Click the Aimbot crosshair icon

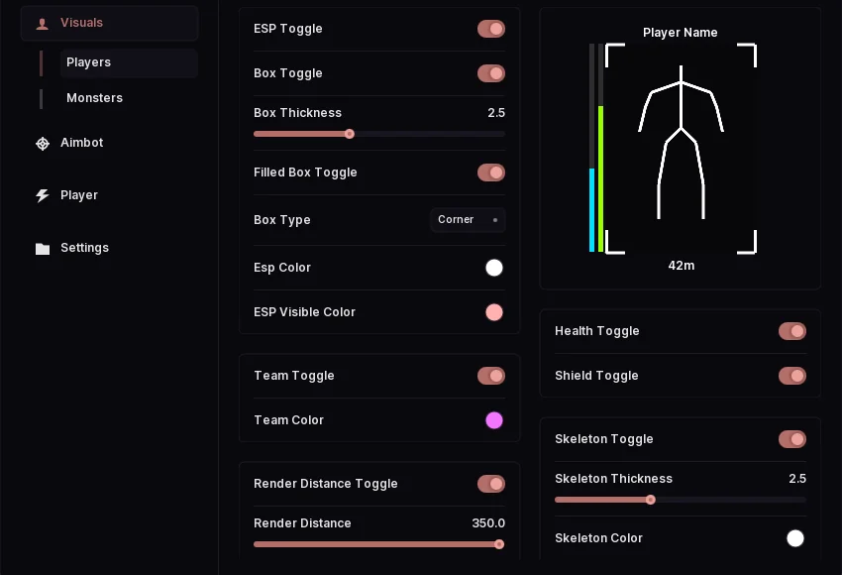(x=43, y=144)
